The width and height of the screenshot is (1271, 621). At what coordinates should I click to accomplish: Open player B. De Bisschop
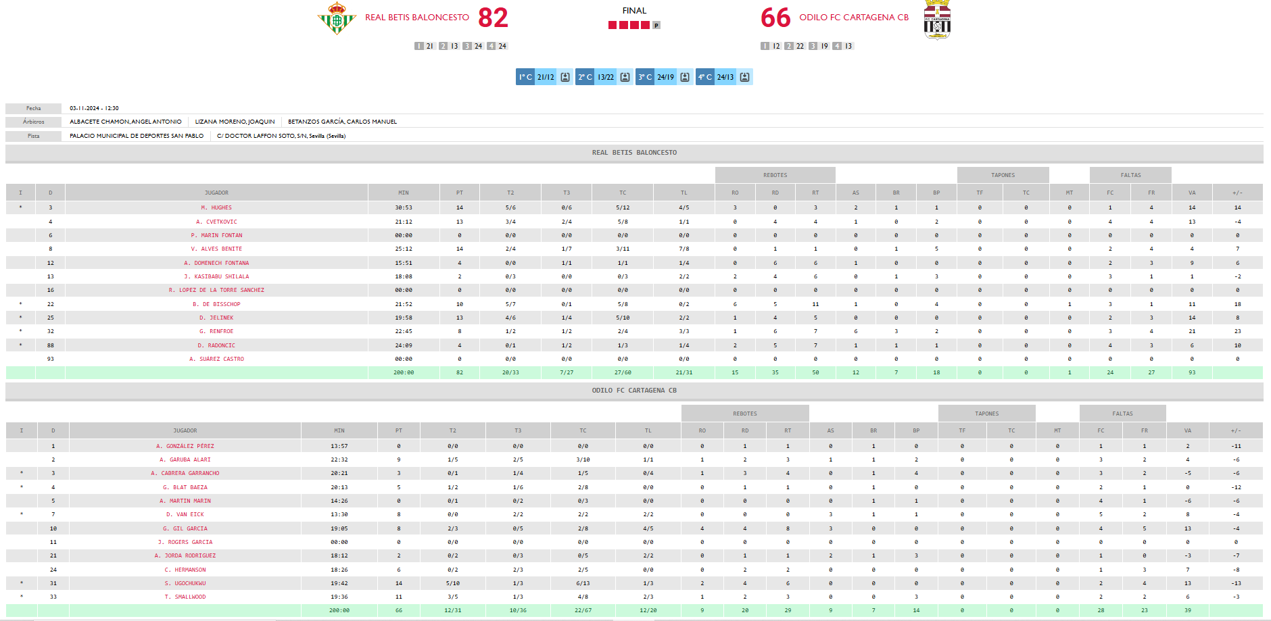216,304
